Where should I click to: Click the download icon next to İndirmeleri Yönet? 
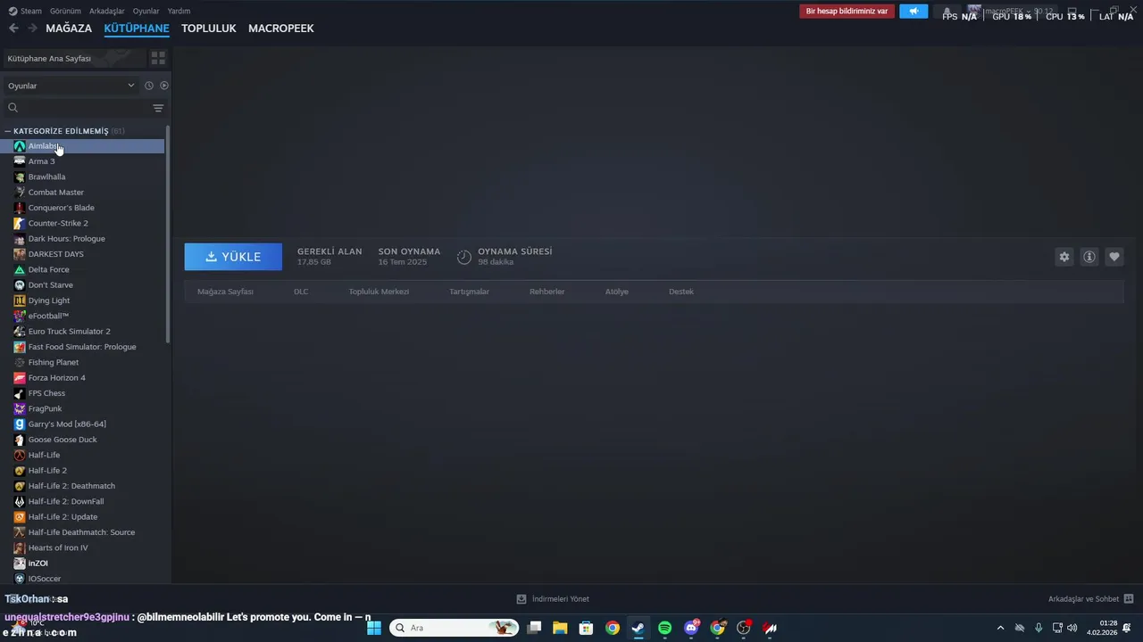coord(521,599)
